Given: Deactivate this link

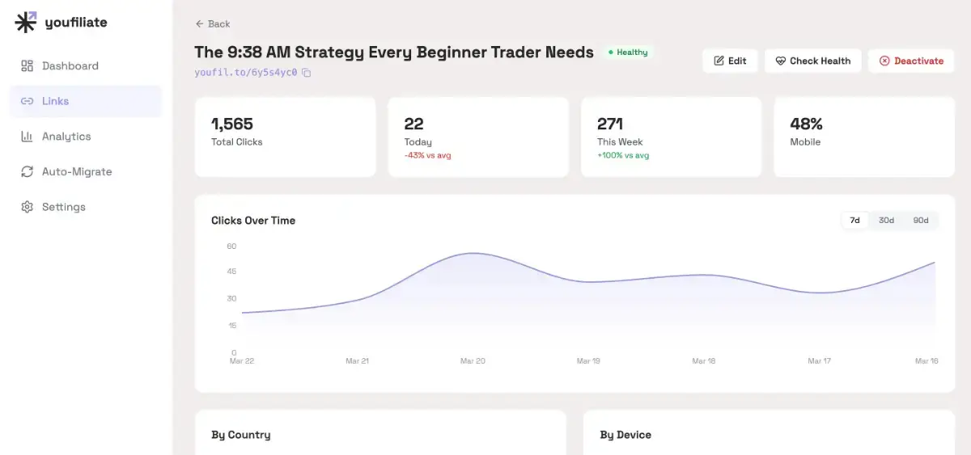Looking at the screenshot, I should (911, 61).
